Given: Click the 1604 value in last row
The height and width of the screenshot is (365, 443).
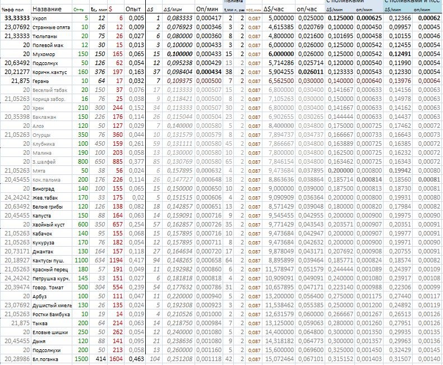Looking at the screenshot, I should [x=116, y=359].
